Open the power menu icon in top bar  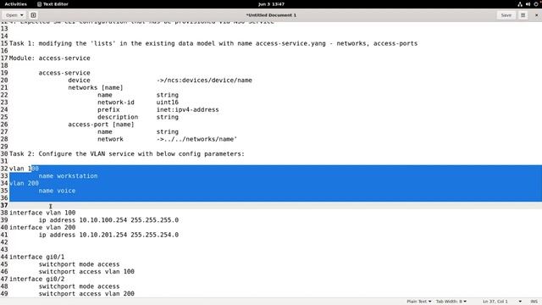point(536,4)
